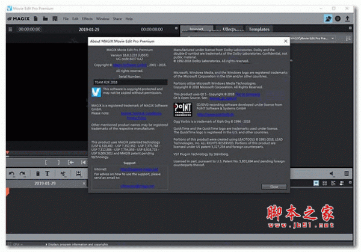Click the support email address link
361x252 pixels.
pyautogui.click(x=137, y=186)
